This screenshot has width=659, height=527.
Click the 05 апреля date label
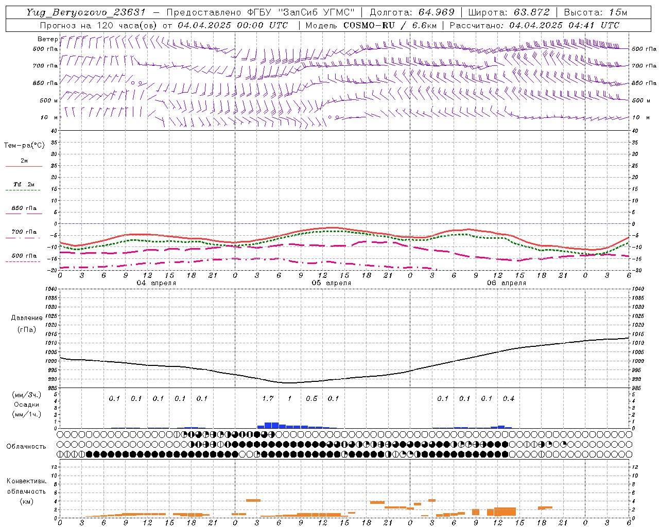[331, 283]
